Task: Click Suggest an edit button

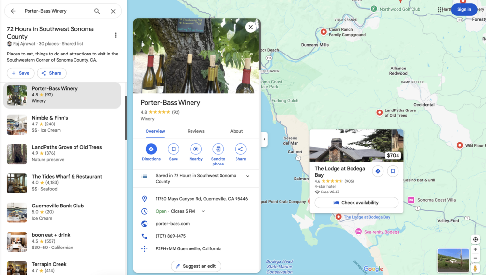Action: tap(196, 266)
